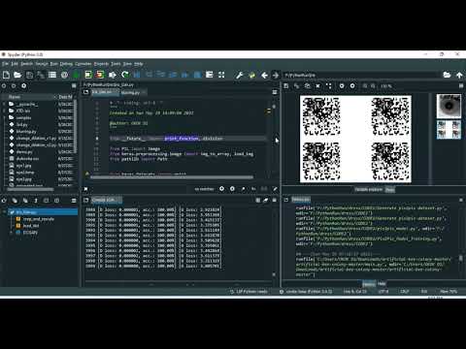Viewport: 466px width, 349px height.
Task: Maximize current pane toolbar icon
Action: [x=210, y=75]
